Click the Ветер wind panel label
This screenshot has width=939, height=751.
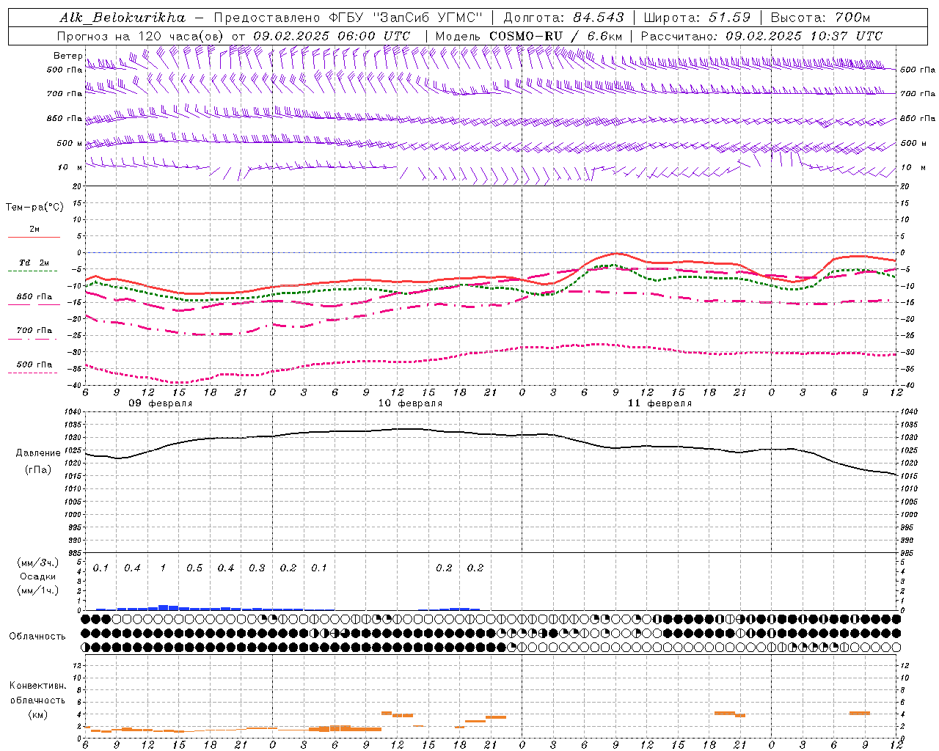coord(67,56)
